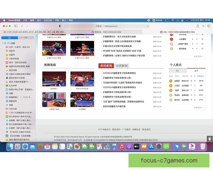This screenshot has width=213, height=171.
Task: Go back with the back arrow
Action: pyautogui.click(x=22, y=26)
